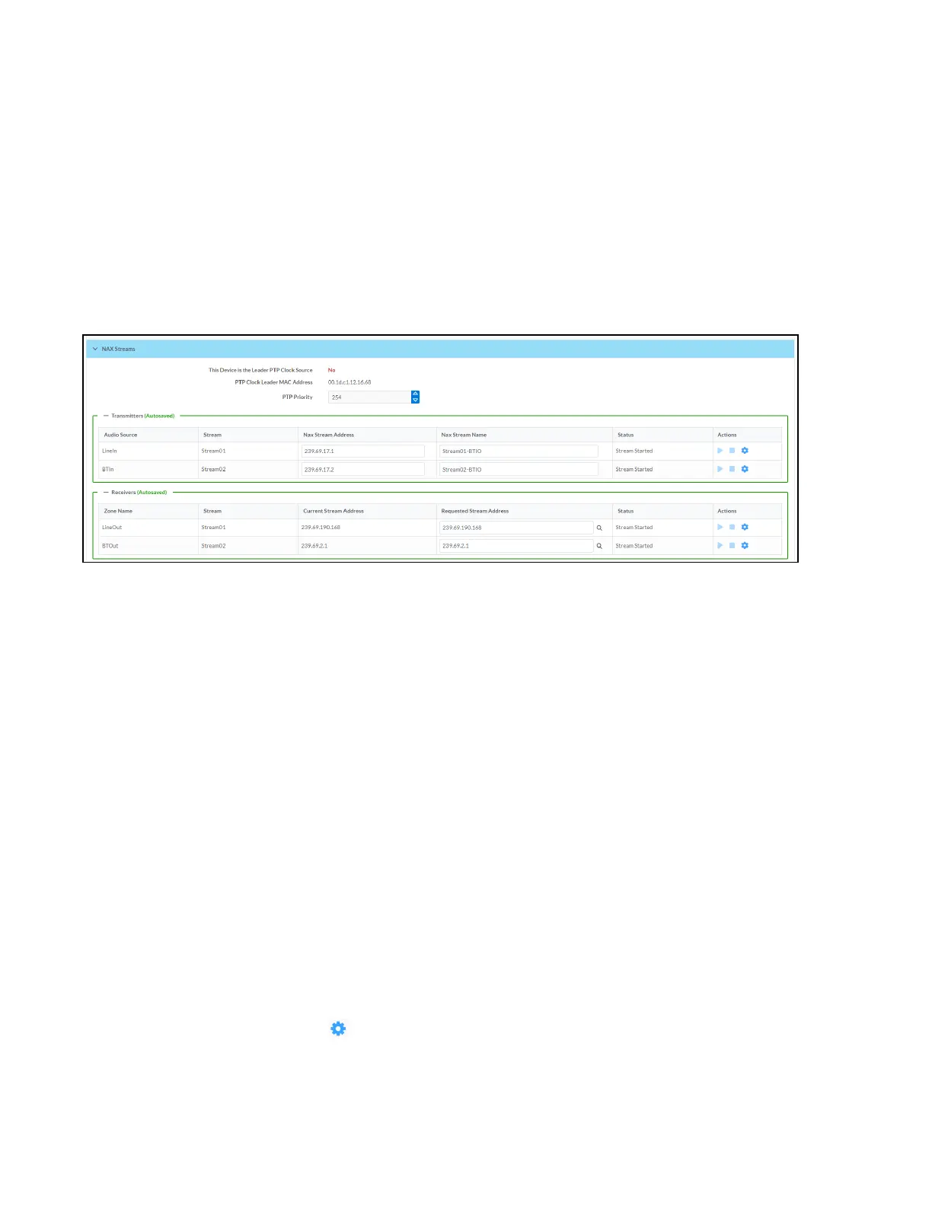Collapse the Transmitters group
This screenshot has width=932, height=1206.
(x=106, y=416)
